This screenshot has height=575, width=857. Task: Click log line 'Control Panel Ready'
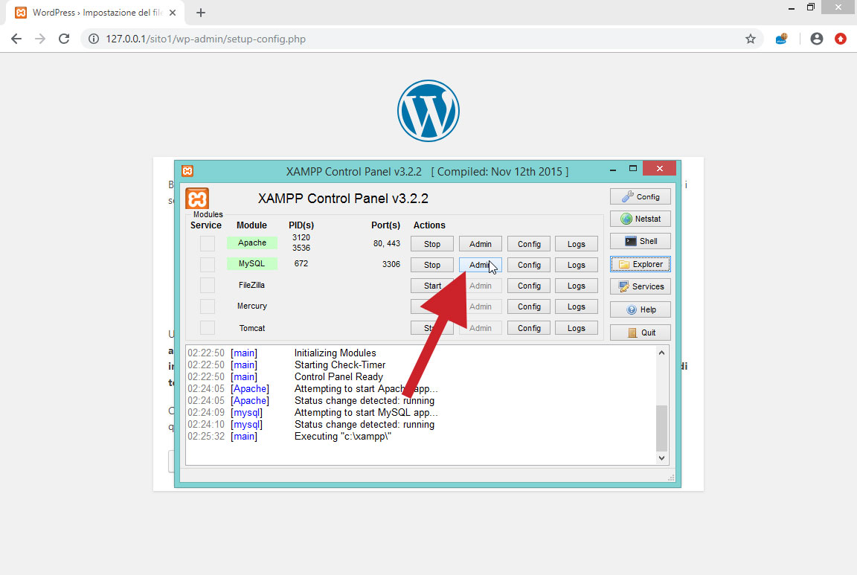[339, 376]
